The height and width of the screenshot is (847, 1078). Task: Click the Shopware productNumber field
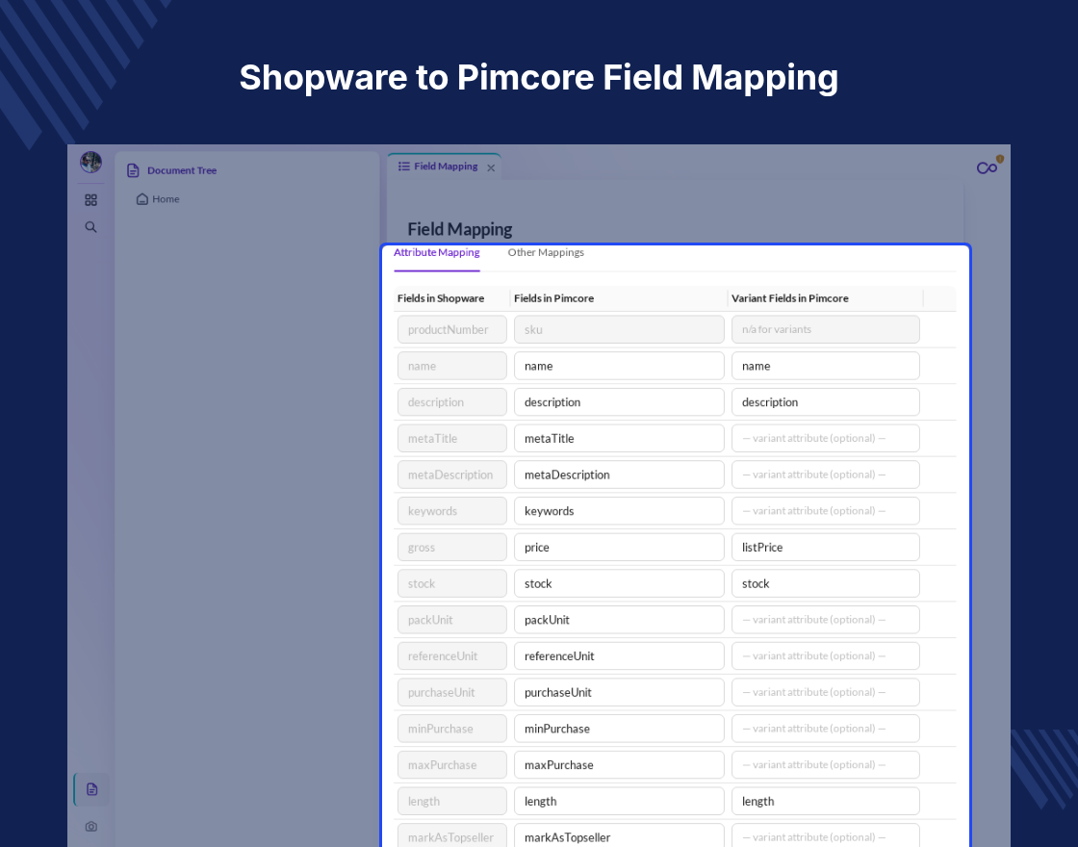(x=451, y=330)
